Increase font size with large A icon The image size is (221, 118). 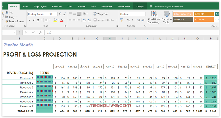60,14
